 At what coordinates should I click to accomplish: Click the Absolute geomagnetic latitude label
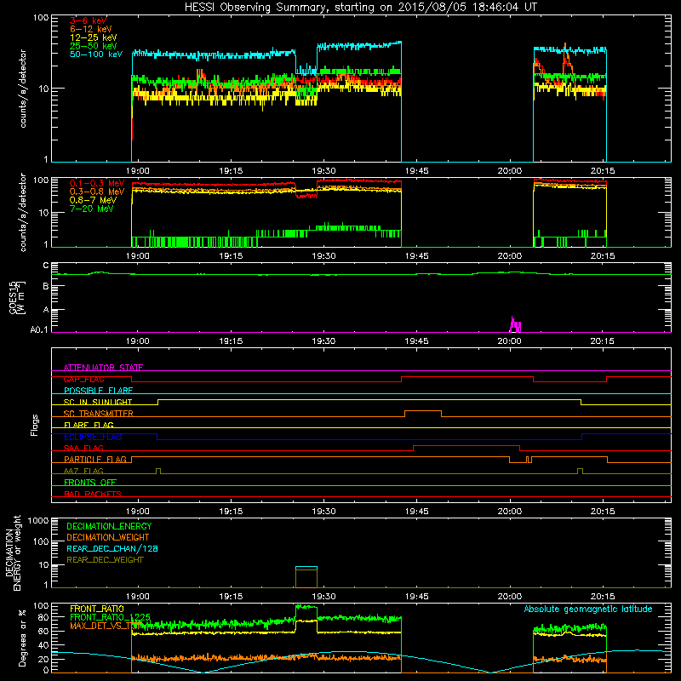click(x=588, y=609)
